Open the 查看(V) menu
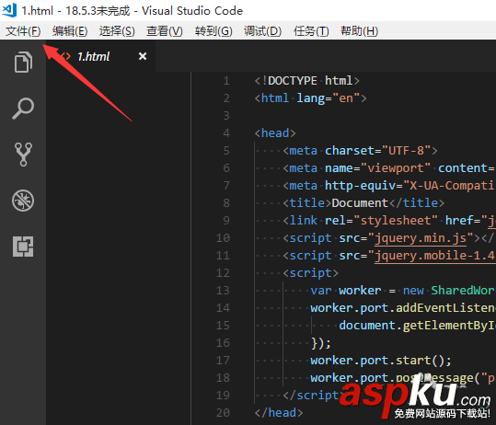 point(165,31)
